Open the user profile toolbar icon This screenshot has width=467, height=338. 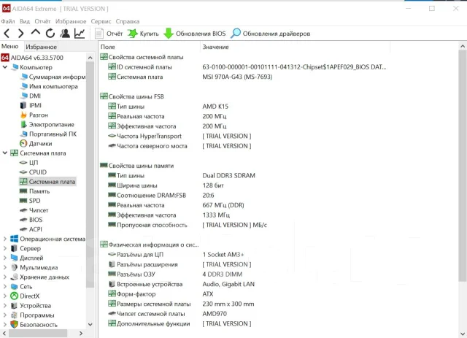[x=65, y=33]
